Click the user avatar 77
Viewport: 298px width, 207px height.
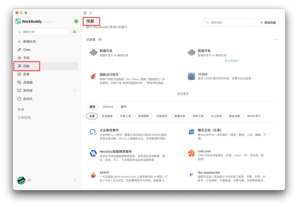(21, 181)
